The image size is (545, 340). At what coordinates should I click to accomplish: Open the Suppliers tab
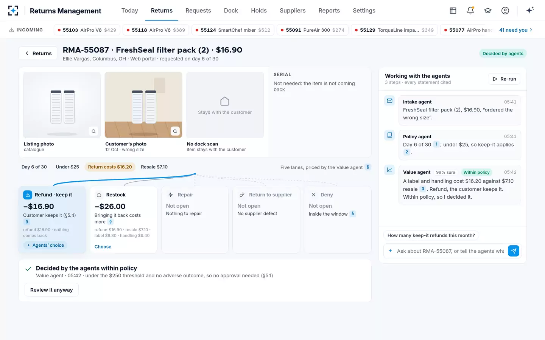(x=293, y=11)
